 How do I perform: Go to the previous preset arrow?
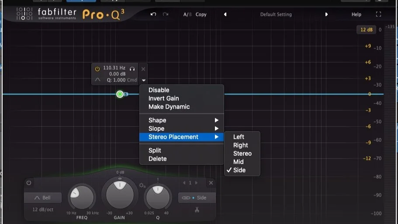225,14
